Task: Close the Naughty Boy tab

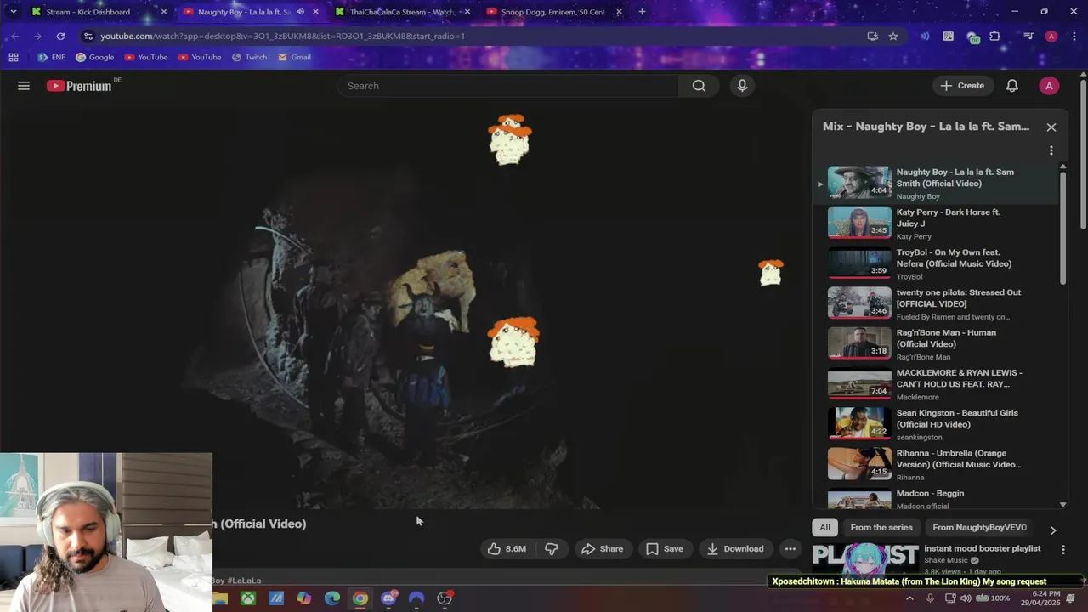Action: pyautogui.click(x=315, y=12)
